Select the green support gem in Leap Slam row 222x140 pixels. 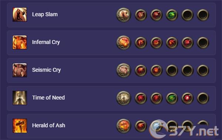tap(172, 15)
